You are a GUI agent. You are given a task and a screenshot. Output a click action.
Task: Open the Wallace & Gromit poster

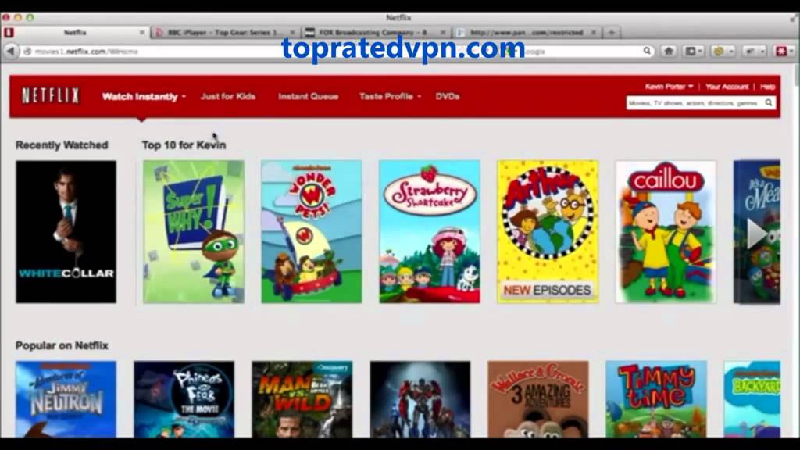pos(538,399)
